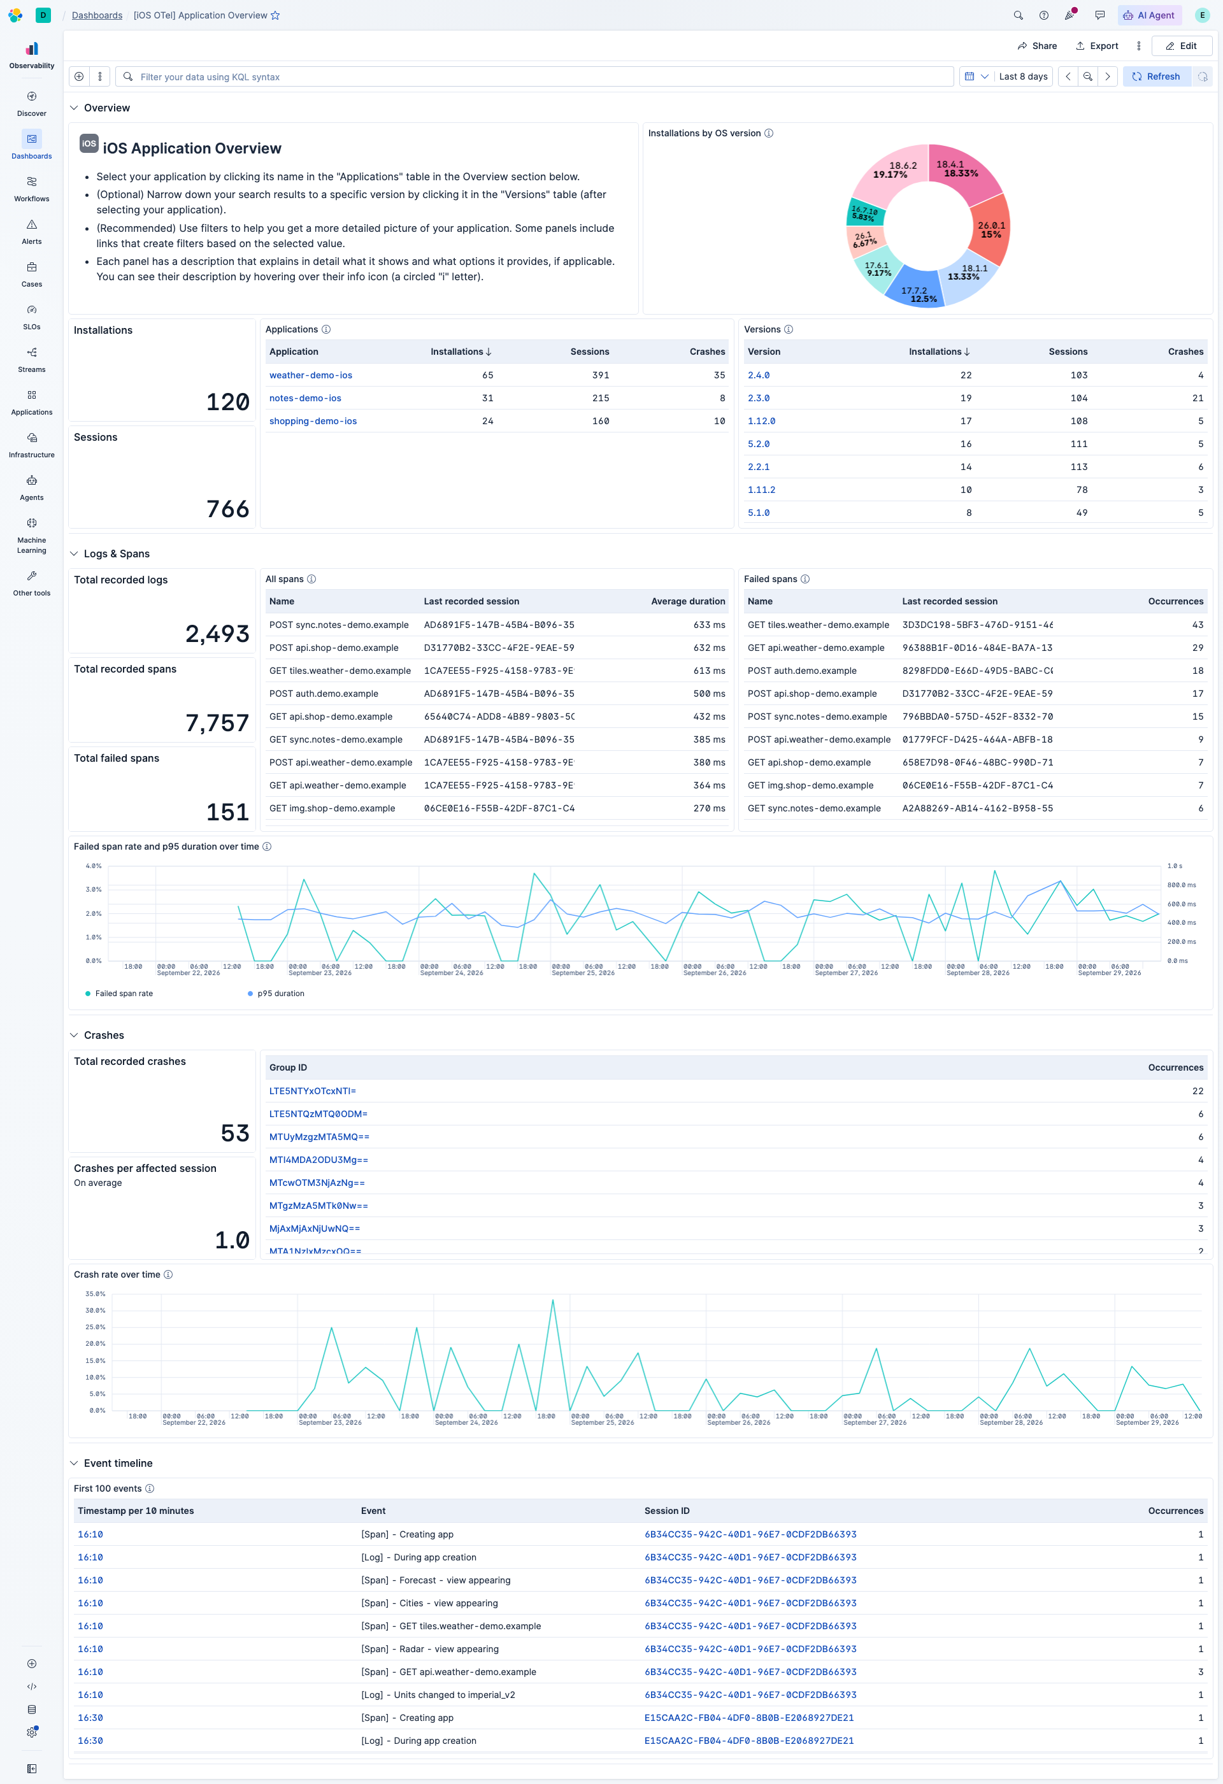Open Workflows in the sidebar
Screen dimensions: 1223x1784
tap(31, 190)
